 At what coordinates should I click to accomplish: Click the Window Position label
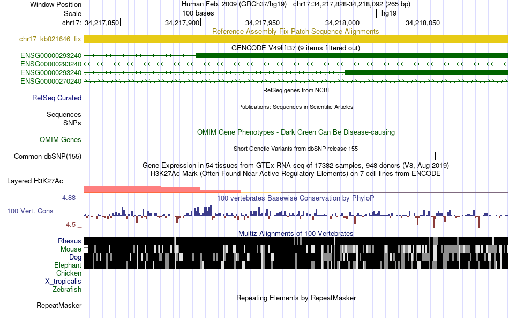click(56, 4)
